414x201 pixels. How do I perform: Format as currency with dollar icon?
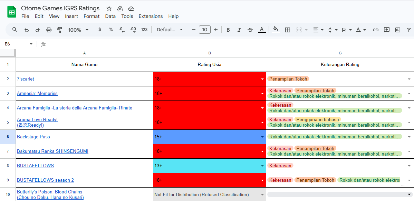99,30
